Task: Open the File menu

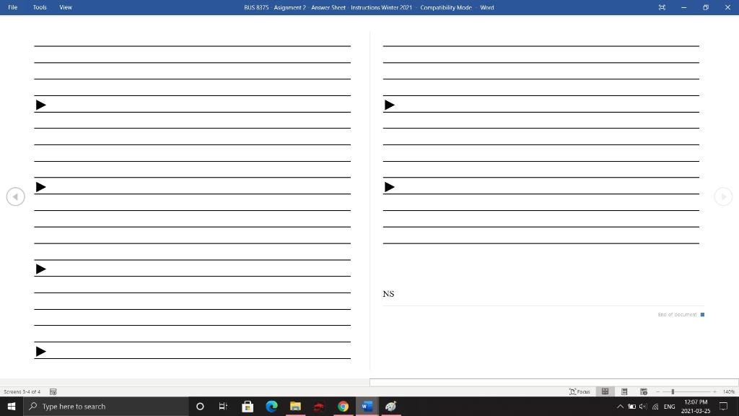Action: pos(12,7)
